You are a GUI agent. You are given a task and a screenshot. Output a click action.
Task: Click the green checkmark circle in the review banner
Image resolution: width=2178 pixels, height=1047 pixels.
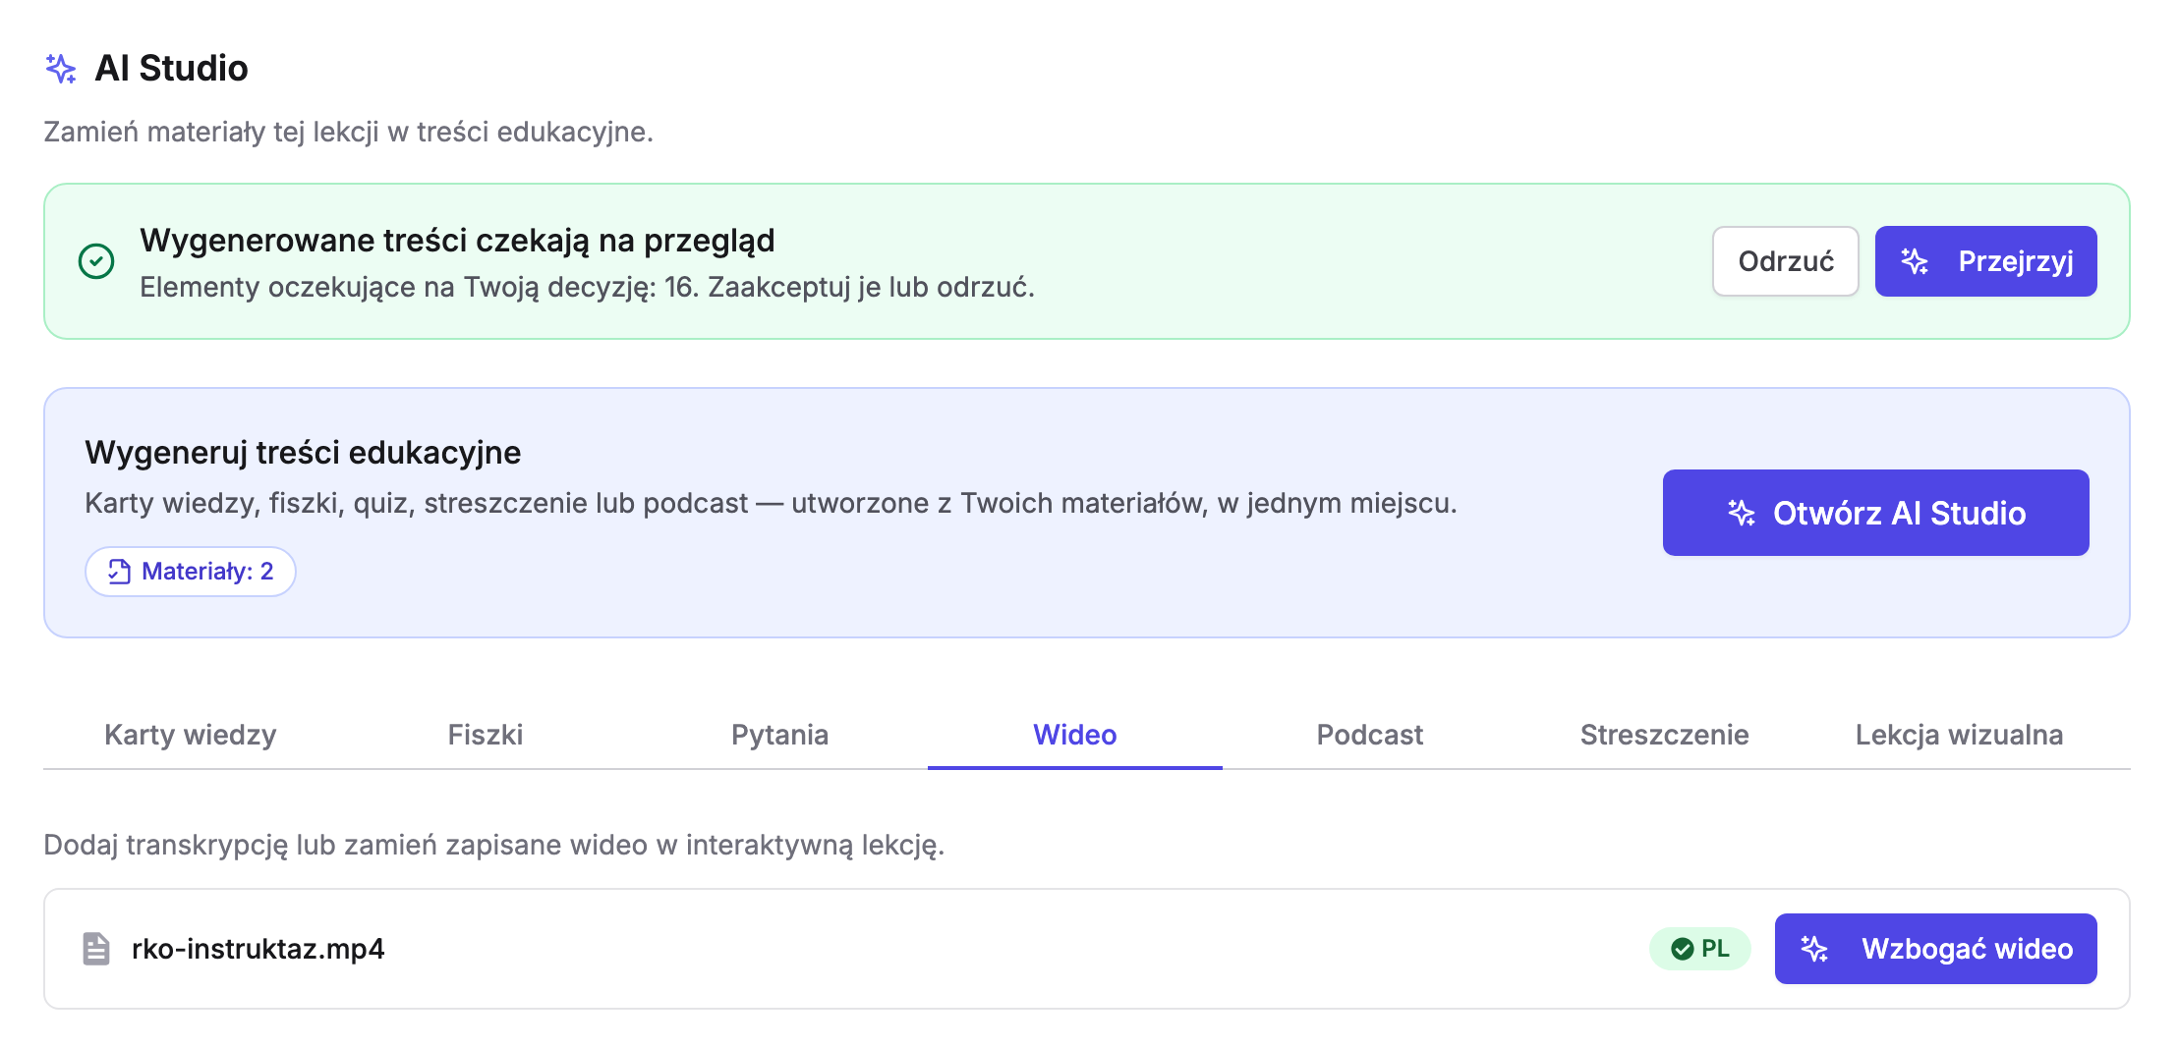tap(96, 261)
